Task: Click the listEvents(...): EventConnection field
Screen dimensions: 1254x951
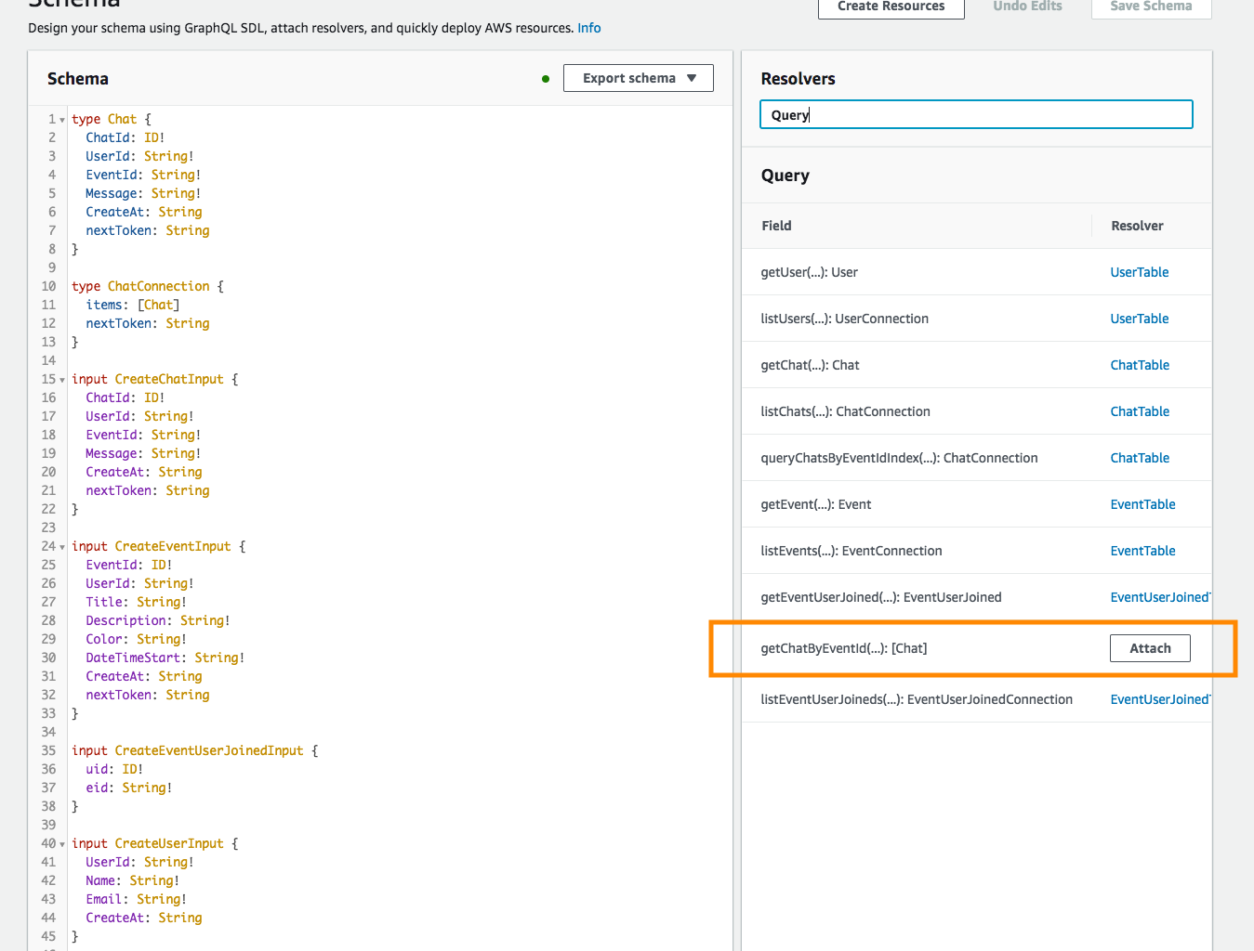Action: click(x=851, y=551)
